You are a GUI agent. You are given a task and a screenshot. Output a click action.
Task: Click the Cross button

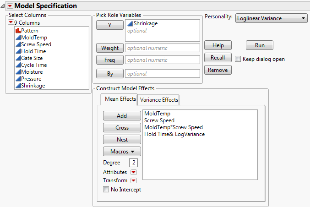[x=122, y=128]
